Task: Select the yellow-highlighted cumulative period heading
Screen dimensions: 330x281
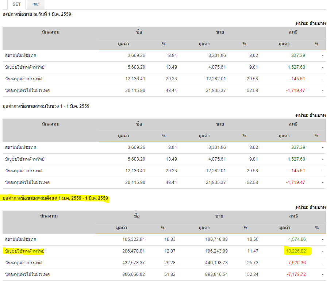Action: [55, 198]
